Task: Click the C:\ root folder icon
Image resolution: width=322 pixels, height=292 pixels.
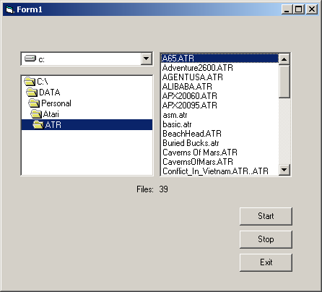Action: click(30, 82)
